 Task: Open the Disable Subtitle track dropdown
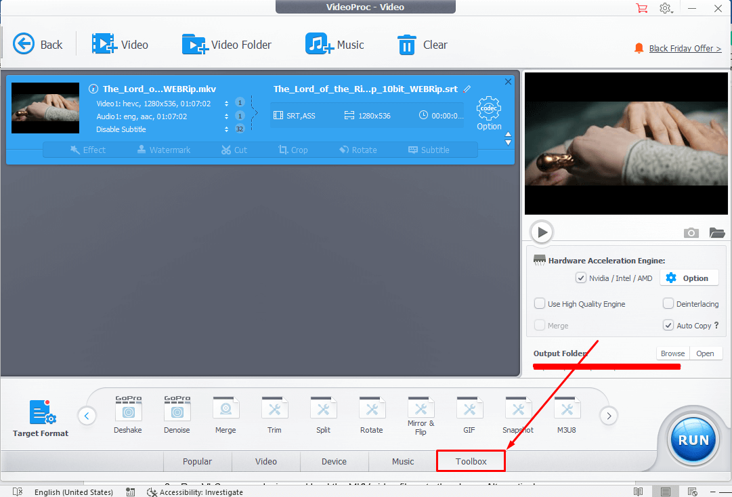(x=226, y=129)
